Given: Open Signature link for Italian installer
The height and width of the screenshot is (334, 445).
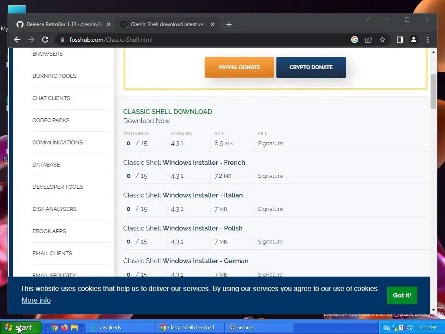Looking at the screenshot, I should point(270,209).
